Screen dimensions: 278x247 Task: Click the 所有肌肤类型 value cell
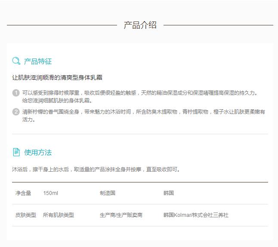[59, 215]
